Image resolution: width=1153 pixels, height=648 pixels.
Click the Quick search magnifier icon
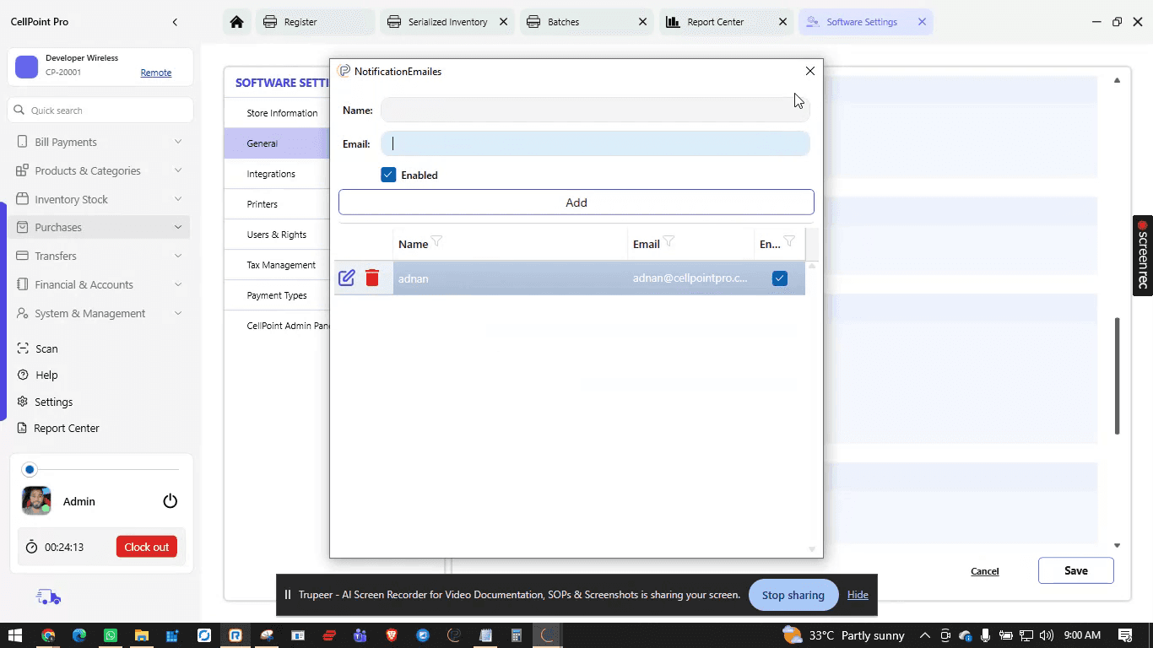coord(19,111)
